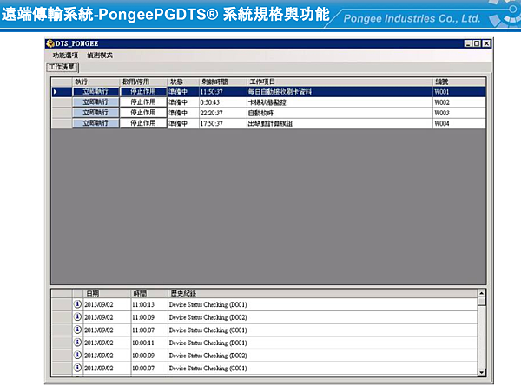Click the 歷史紀錄 column header
This screenshot has width=521, height=385.
[x=323, y=293]
